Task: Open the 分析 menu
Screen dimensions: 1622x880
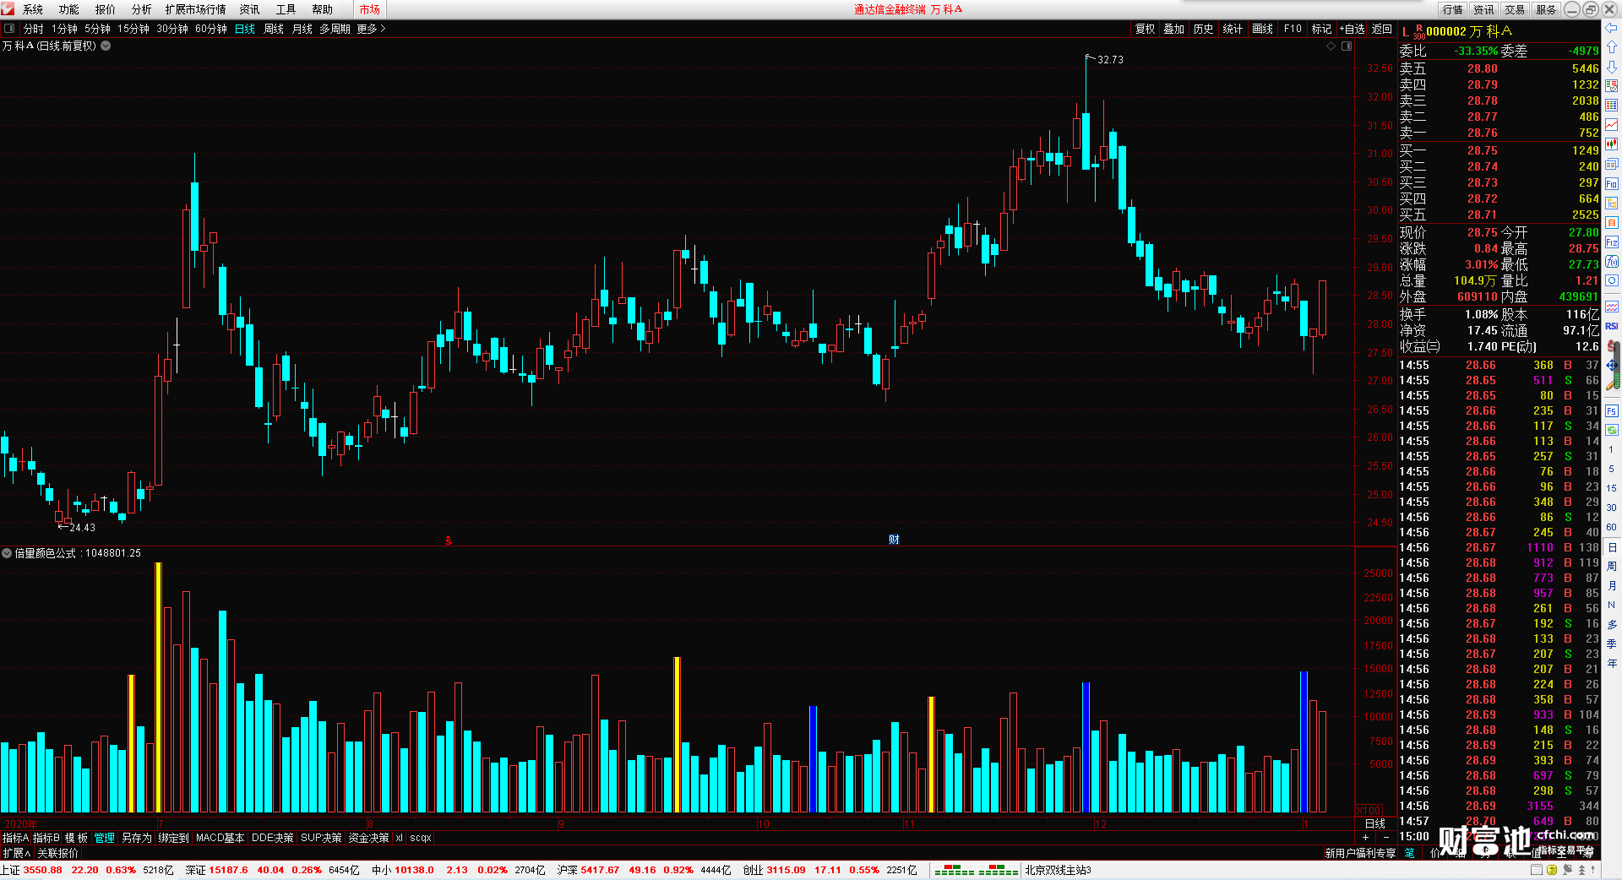Action: point(142,9)
